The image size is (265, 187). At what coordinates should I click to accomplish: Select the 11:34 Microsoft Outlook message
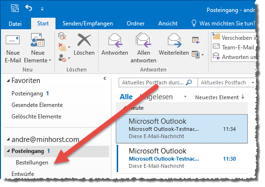pyautogui.click(x=182, y=129)
